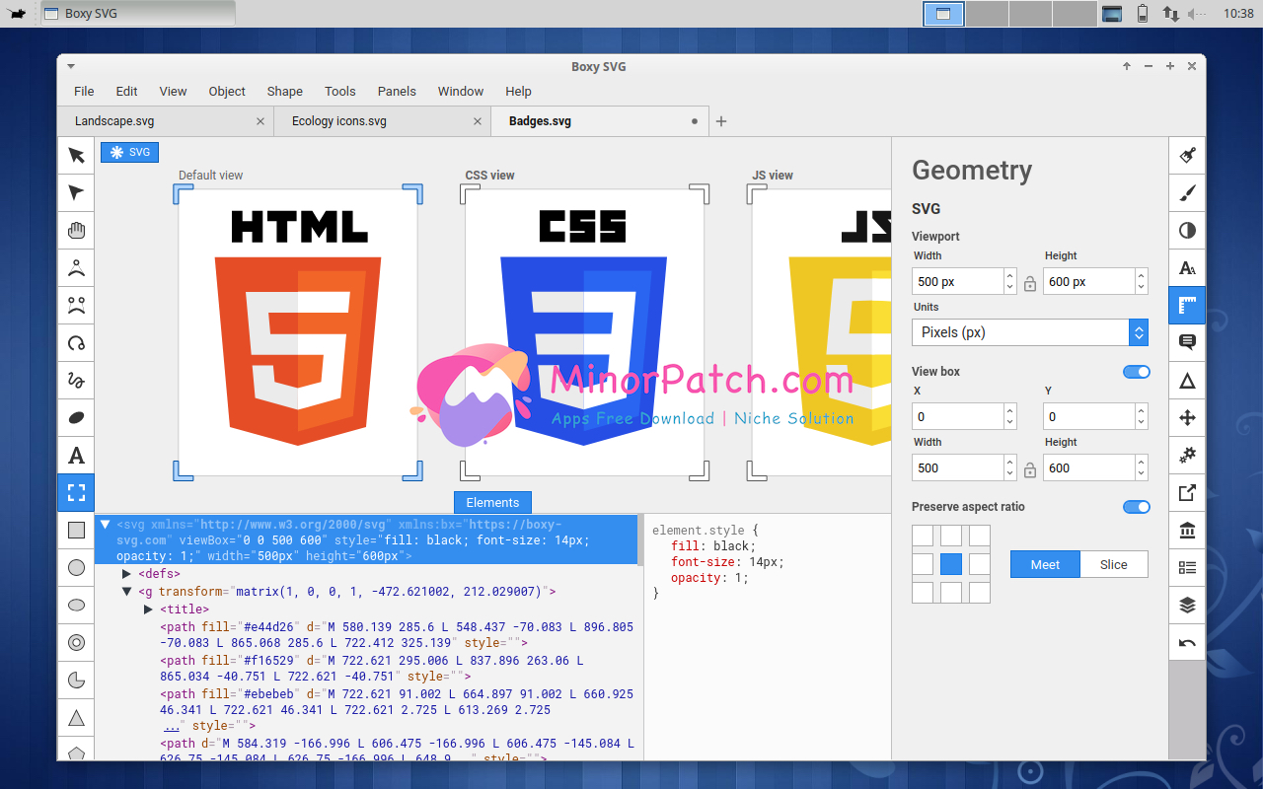
Task: Select the bottom-left aspect ratio alignment cell
Action: [x=923, y=593]
